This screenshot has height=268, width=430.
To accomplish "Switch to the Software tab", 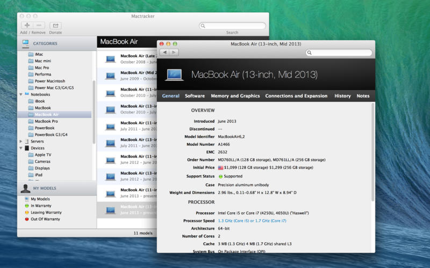I will pyautogui.click(x=195, y=96).
